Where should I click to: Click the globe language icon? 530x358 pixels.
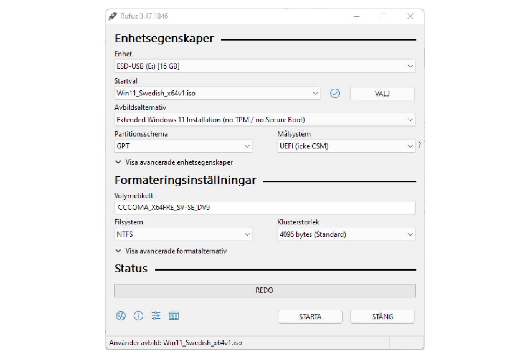coord(121,316)
